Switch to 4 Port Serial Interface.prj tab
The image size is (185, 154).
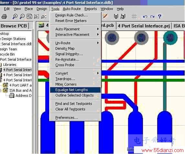[x=144, y=26]
